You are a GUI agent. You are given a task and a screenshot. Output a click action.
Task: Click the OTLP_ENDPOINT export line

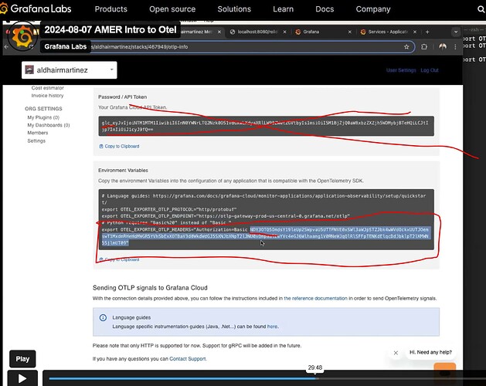[x=226, y=216]
